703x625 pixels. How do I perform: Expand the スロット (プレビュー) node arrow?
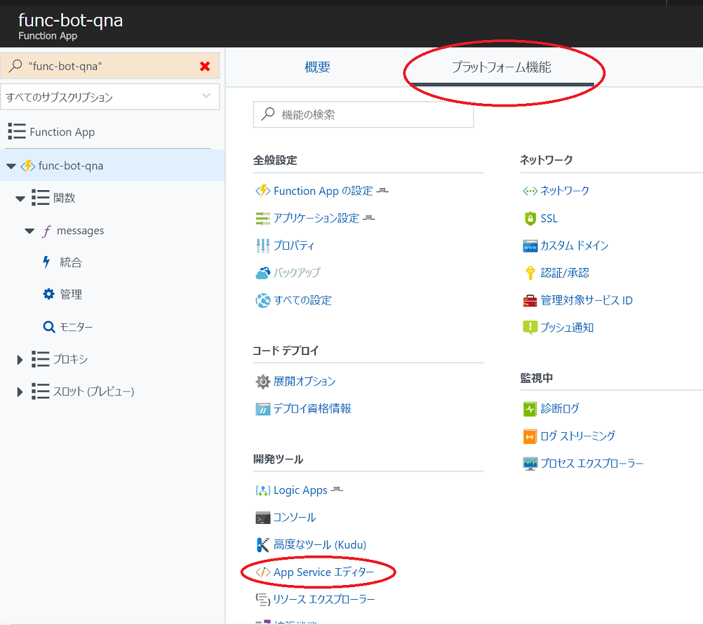pyautogui.click(x=20, y=392)
